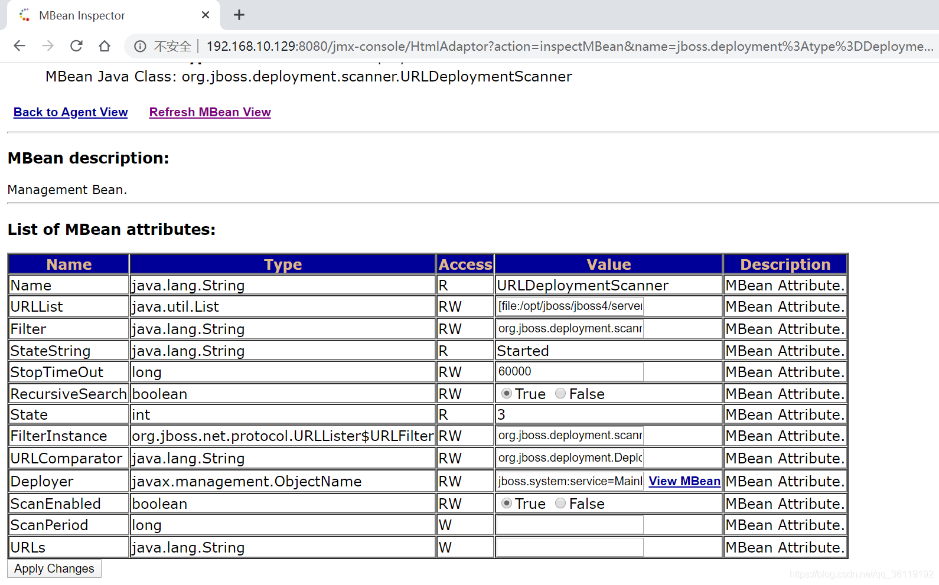
Task: Click the Access column header
Action: click(465, 264)
